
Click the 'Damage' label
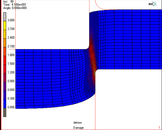[x=78, y=128]
